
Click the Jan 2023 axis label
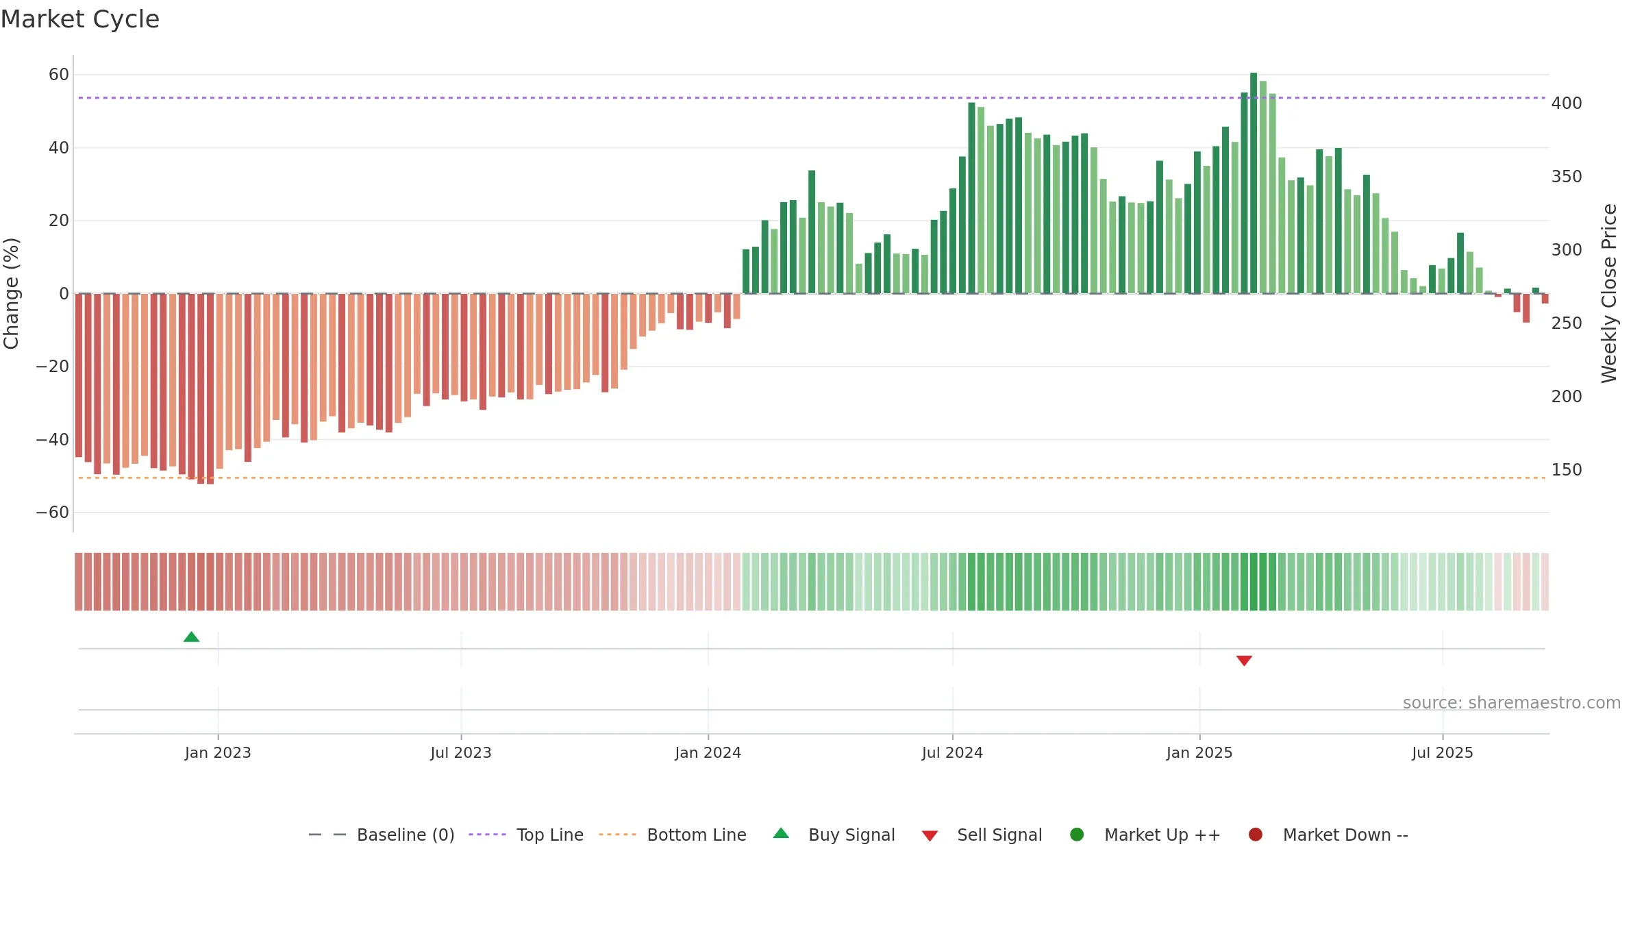218,752
